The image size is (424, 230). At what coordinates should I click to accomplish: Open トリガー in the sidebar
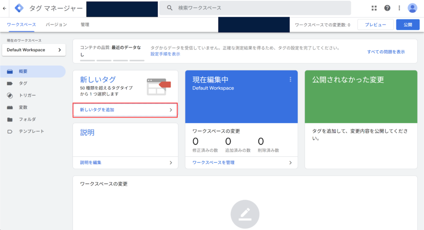tap(27, 95)
